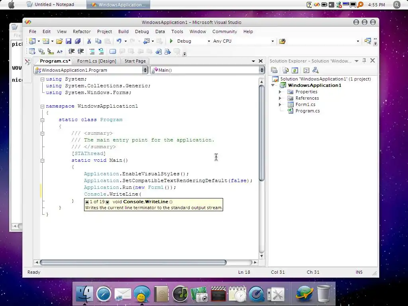Select Program.cs in Solution Explorer
This screenshot has height=306, width=408.
307,111
